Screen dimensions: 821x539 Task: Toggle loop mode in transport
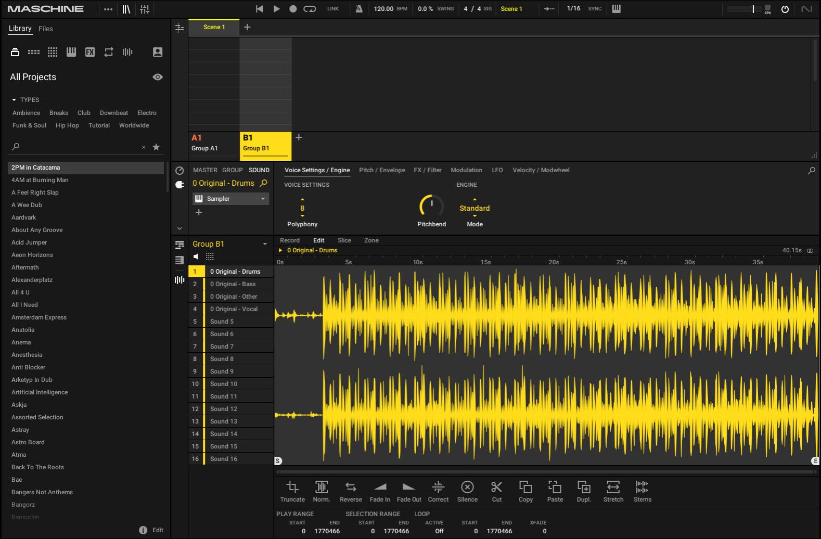[310, 9]
